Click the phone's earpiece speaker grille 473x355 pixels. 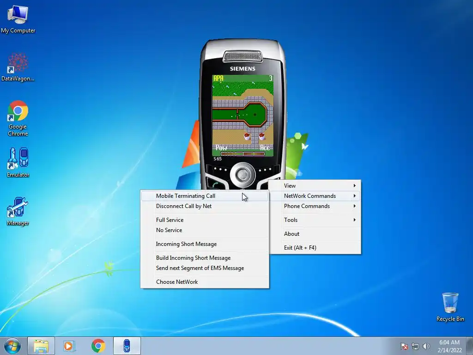point(243,57)
